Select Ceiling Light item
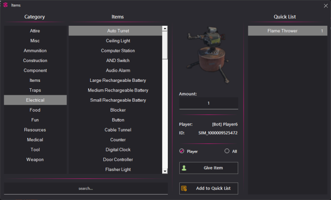 tap(115, 41)
